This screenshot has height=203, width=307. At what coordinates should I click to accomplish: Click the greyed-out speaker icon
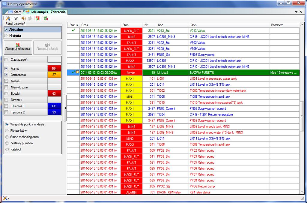tap(30, 18)
